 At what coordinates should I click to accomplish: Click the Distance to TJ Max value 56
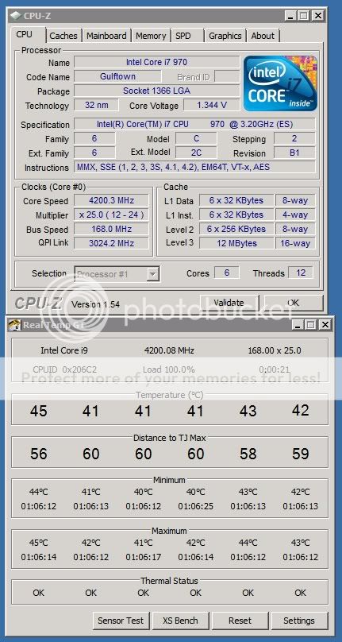(x=38, y=454)
